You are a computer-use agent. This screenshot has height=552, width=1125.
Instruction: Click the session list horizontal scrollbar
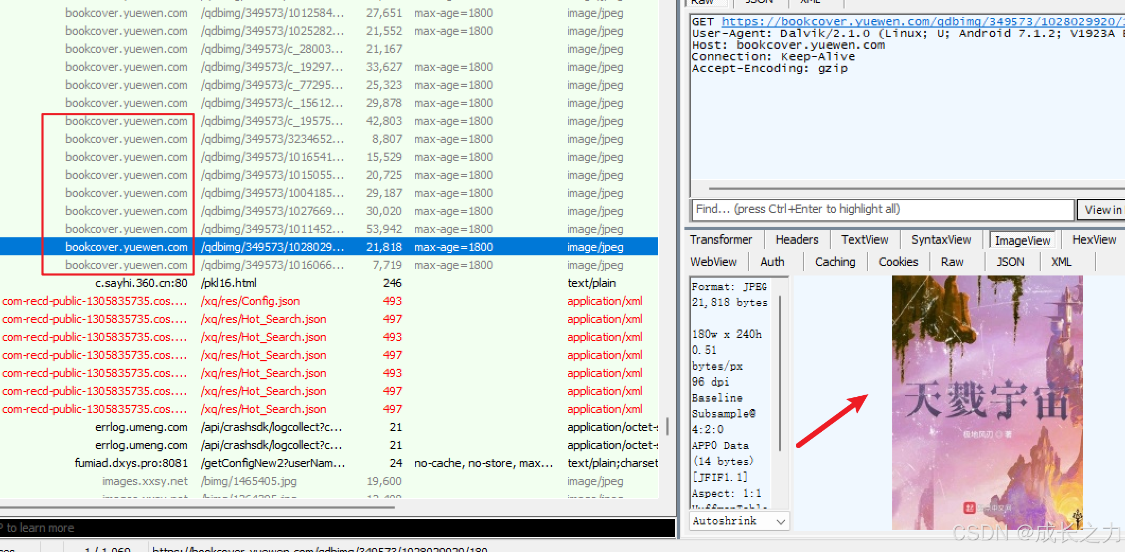click(x=197, y=507)
